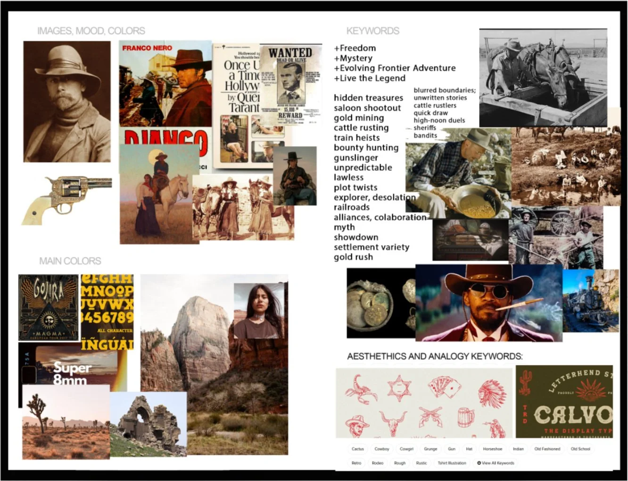Select the Retro keyword tag
Viewport: 628px width, 481px height.
pyautogui.click(x=356, y=463)
